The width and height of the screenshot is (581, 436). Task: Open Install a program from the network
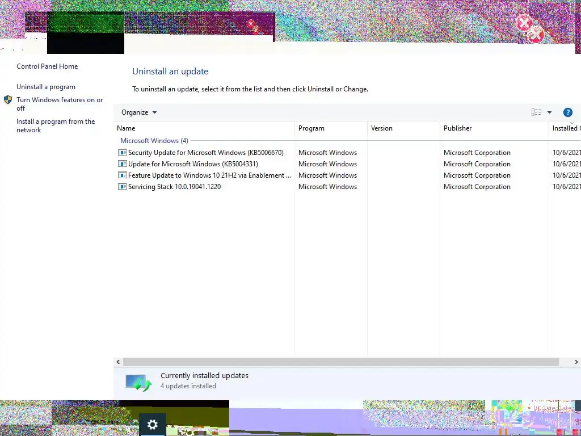pos(56,125)
